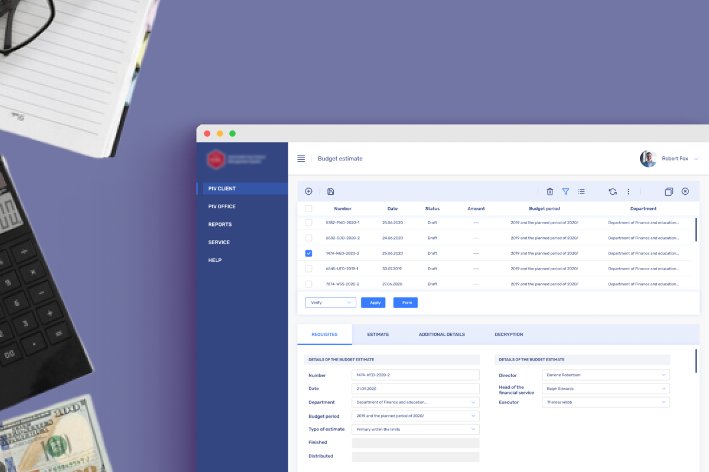Click the Apply button

tap(373, 303)
